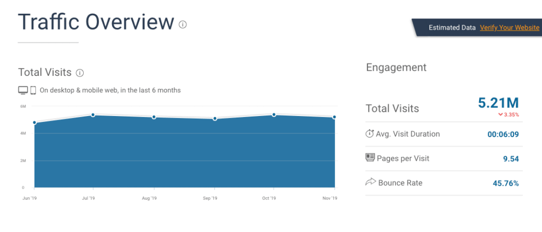Click the red down-arrow 3.35% change indicator
Screen dimensions: 542x232
[x=509, y=114]
